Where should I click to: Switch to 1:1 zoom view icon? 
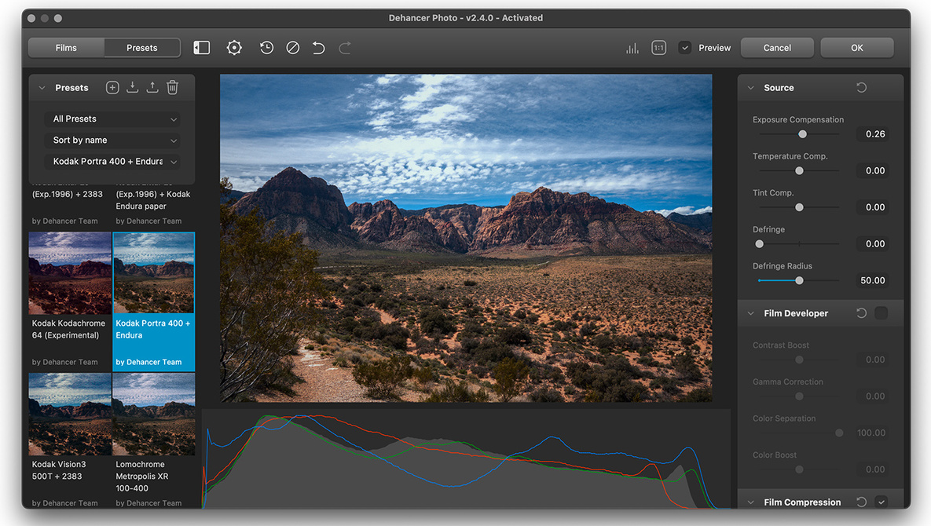coord(658,48)
